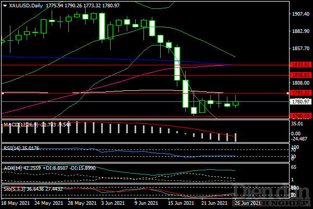The width and height of the screenshot is (313, 209).
Task: Click the ADX(14) indicator label
Action: (13, 168)
